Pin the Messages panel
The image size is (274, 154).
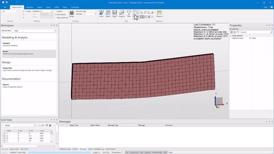(270, 121)
